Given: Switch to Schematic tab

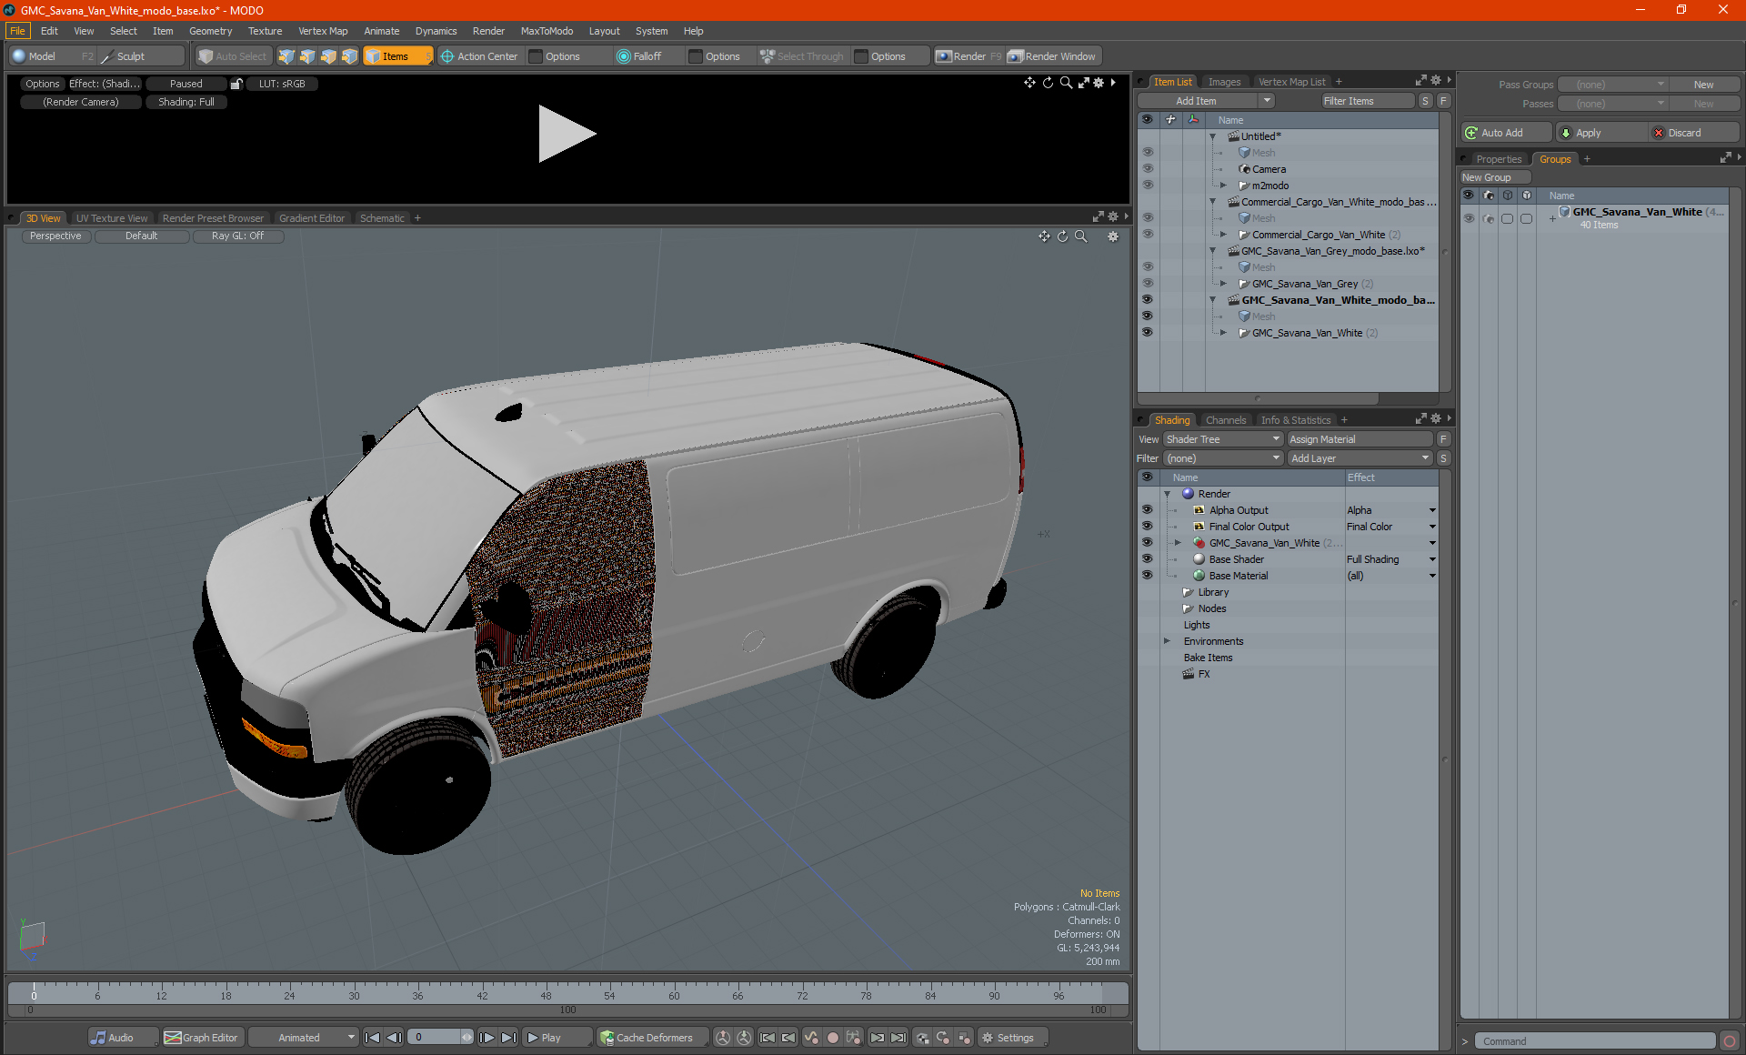Looking at the screenshot, I should [x=382, y=218].
